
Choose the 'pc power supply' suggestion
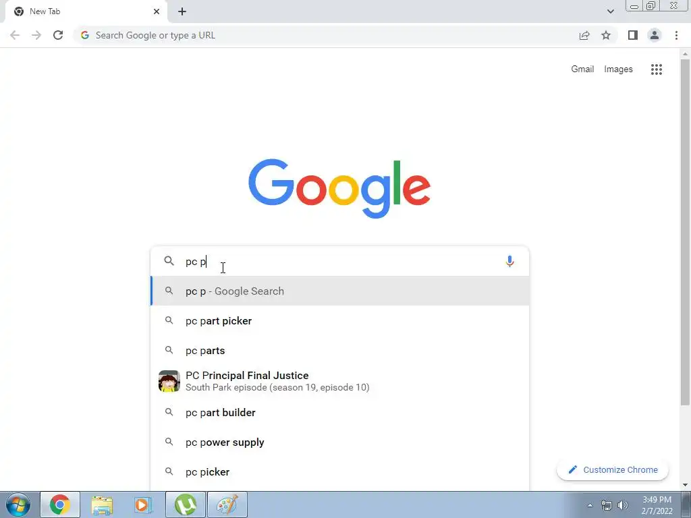pyautogui.click(x=339, y=442)
